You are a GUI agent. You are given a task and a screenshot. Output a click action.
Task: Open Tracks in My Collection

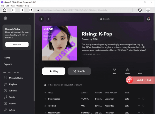[10, 97]
